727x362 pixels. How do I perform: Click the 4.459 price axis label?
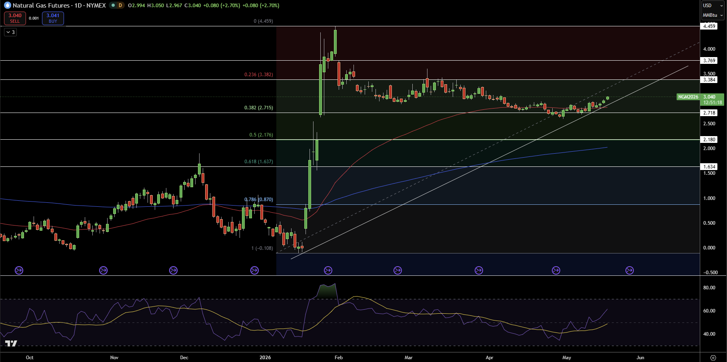pos(709,26)
